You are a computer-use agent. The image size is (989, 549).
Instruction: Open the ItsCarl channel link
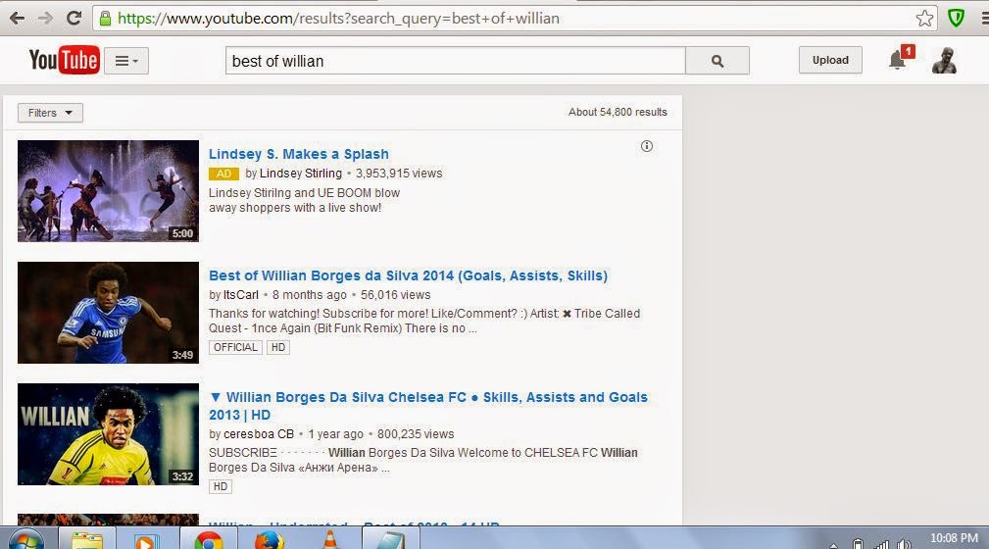coord(241,295)
